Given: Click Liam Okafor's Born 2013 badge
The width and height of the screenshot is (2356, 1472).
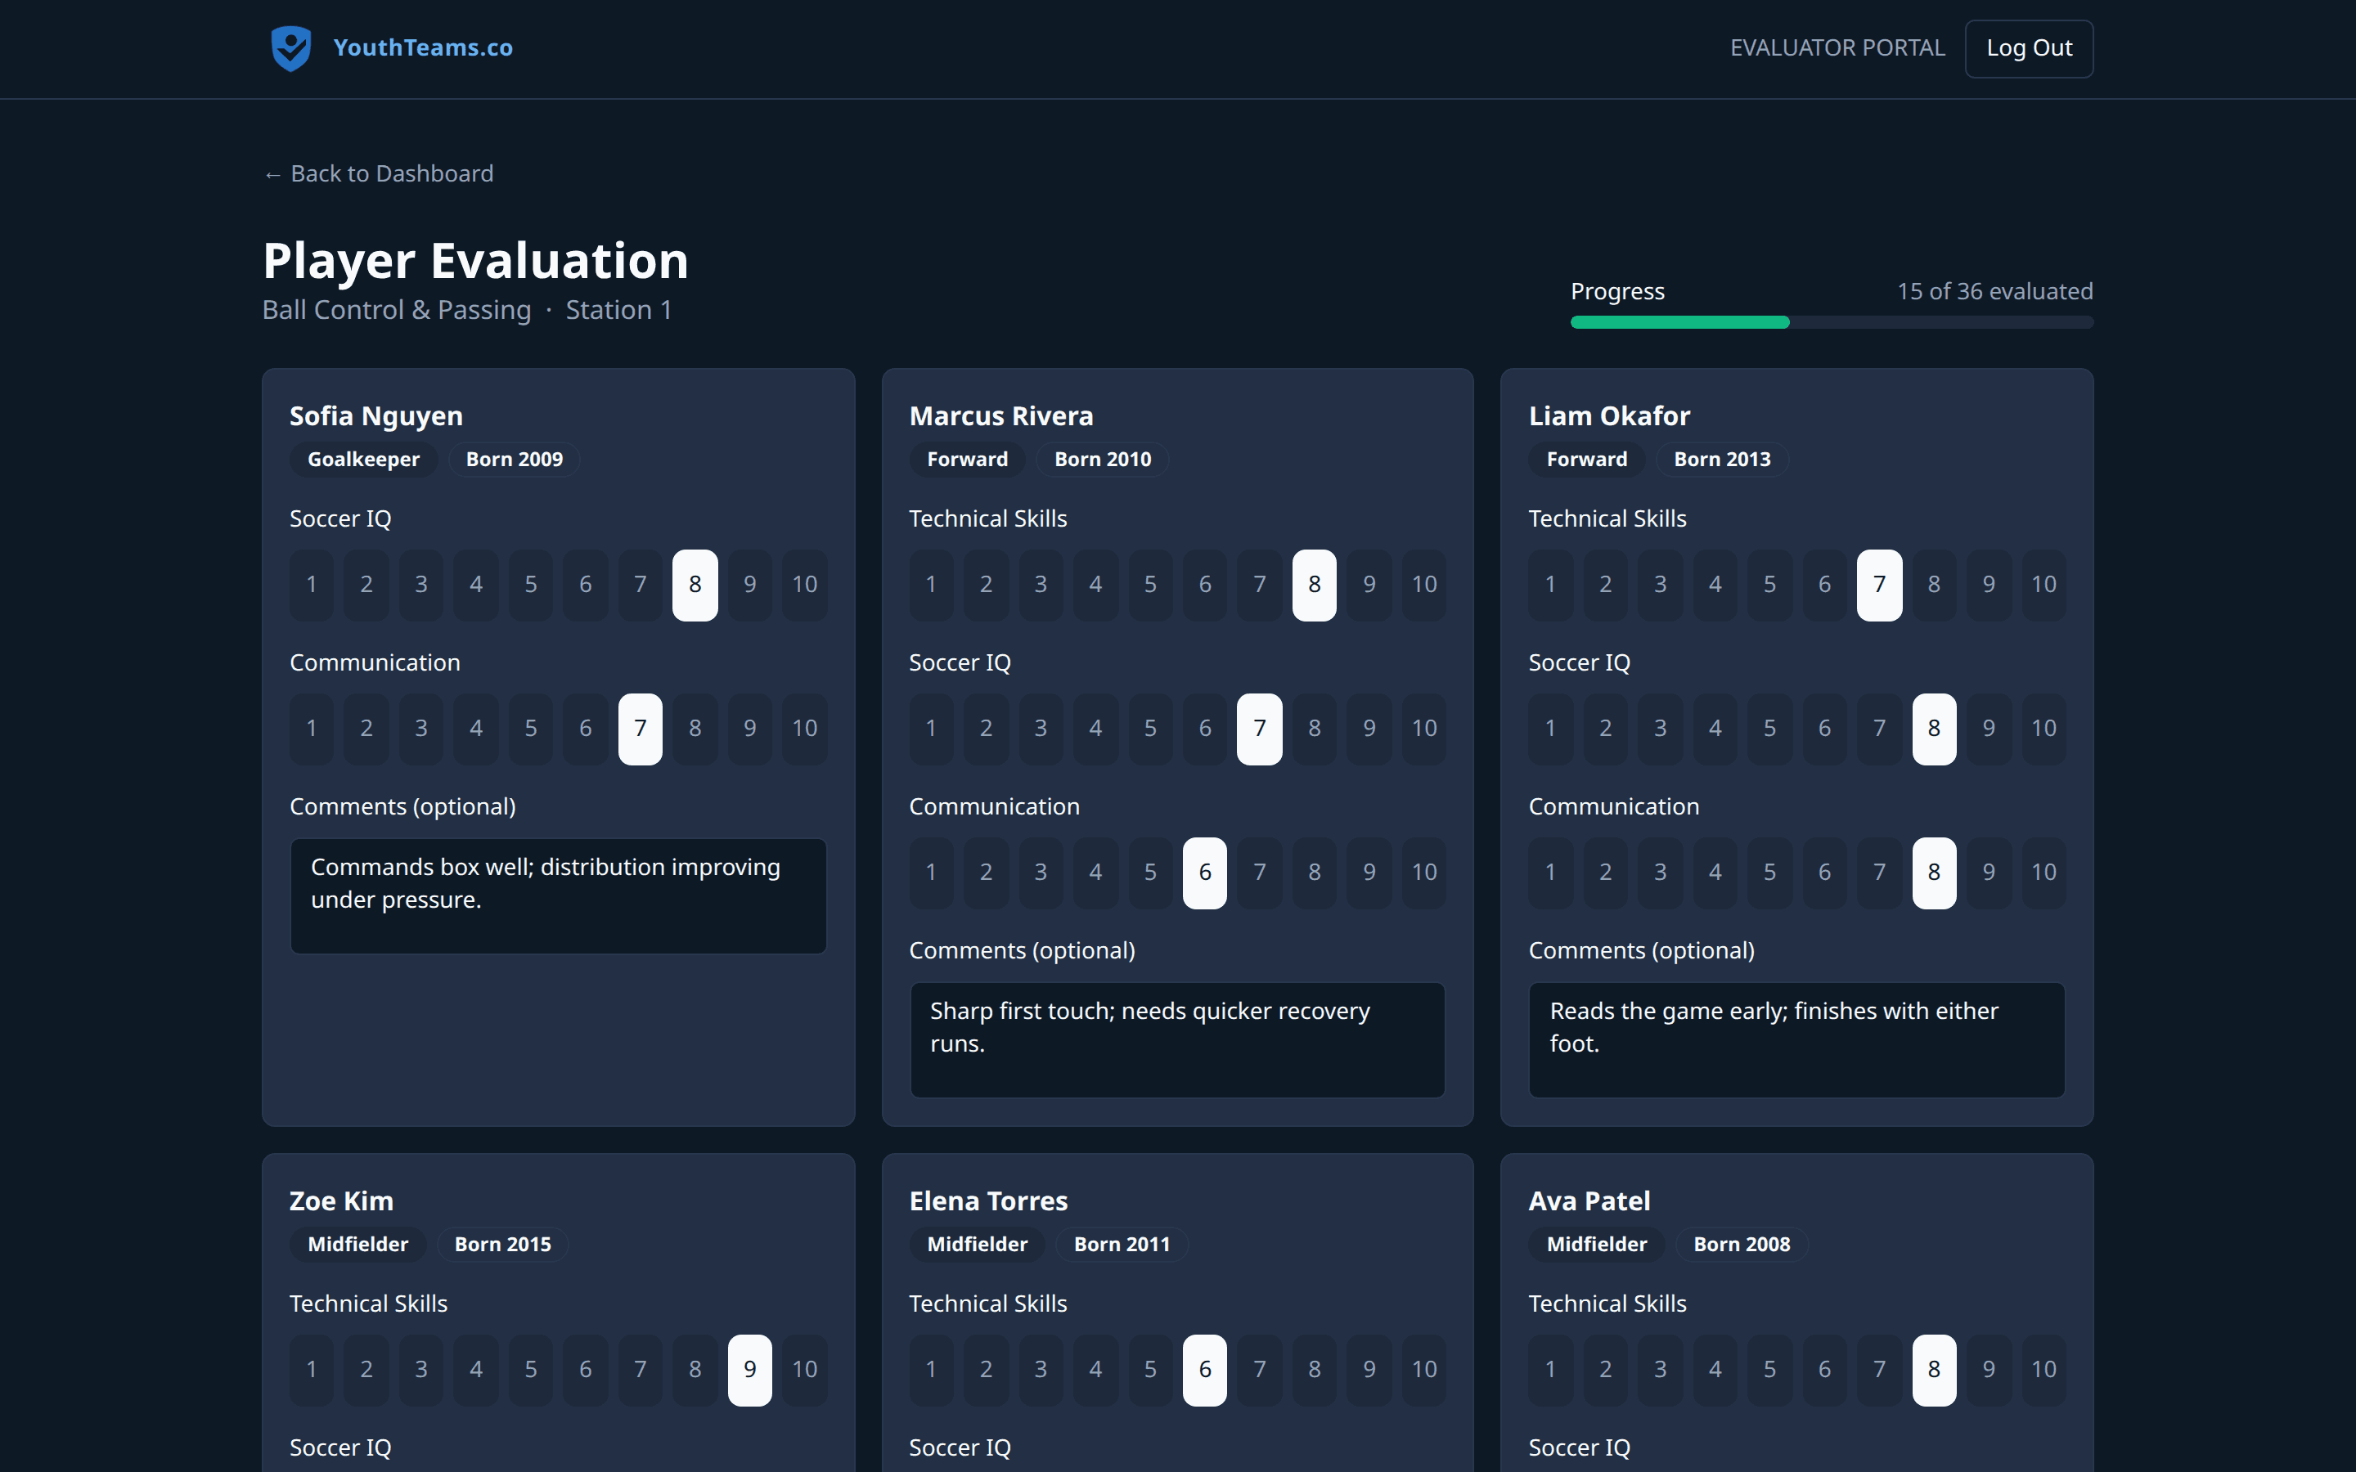Looking at the screenshot, I should [x=1721, y=460].
